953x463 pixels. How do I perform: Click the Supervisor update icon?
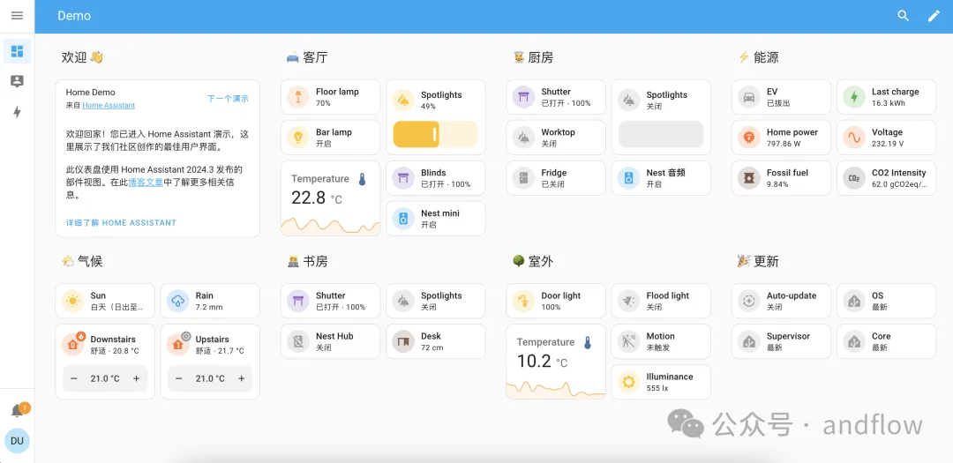749,341
